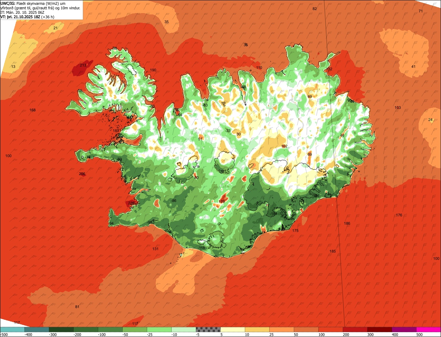Click the magenta above-500 legend swatch

pos(428,329)
